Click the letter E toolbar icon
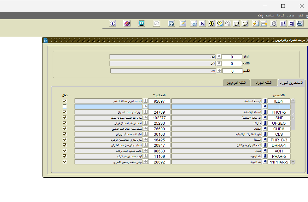 click(203, 23)
